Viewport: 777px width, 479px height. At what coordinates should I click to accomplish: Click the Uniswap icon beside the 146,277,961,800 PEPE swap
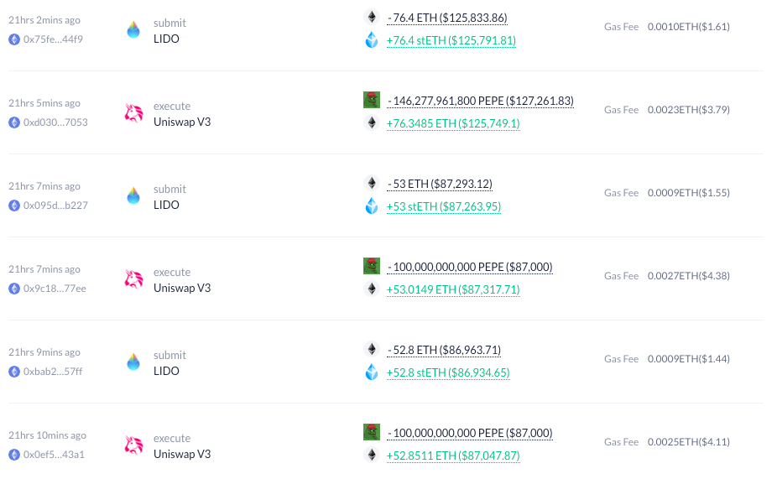(133, 113)
